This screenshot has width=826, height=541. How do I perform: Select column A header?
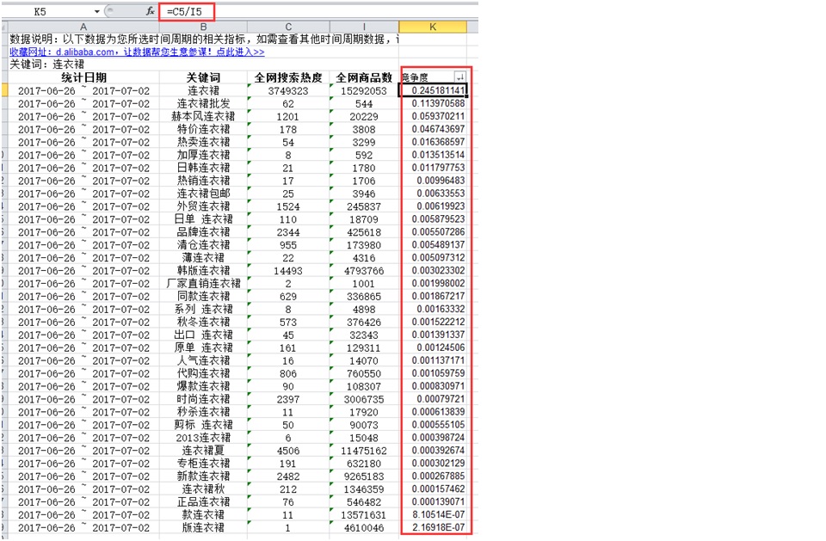click(x=83, y=27)
